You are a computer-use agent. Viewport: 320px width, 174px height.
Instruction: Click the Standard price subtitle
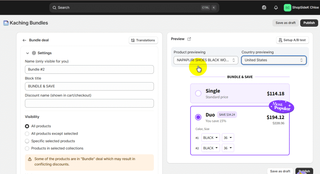tap(217, 97)
